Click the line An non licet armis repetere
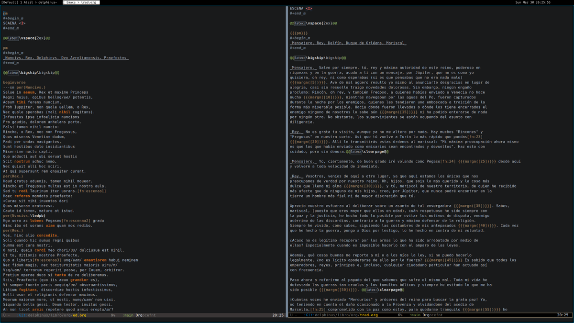574x323 pixels. click(x=58, y=310)
